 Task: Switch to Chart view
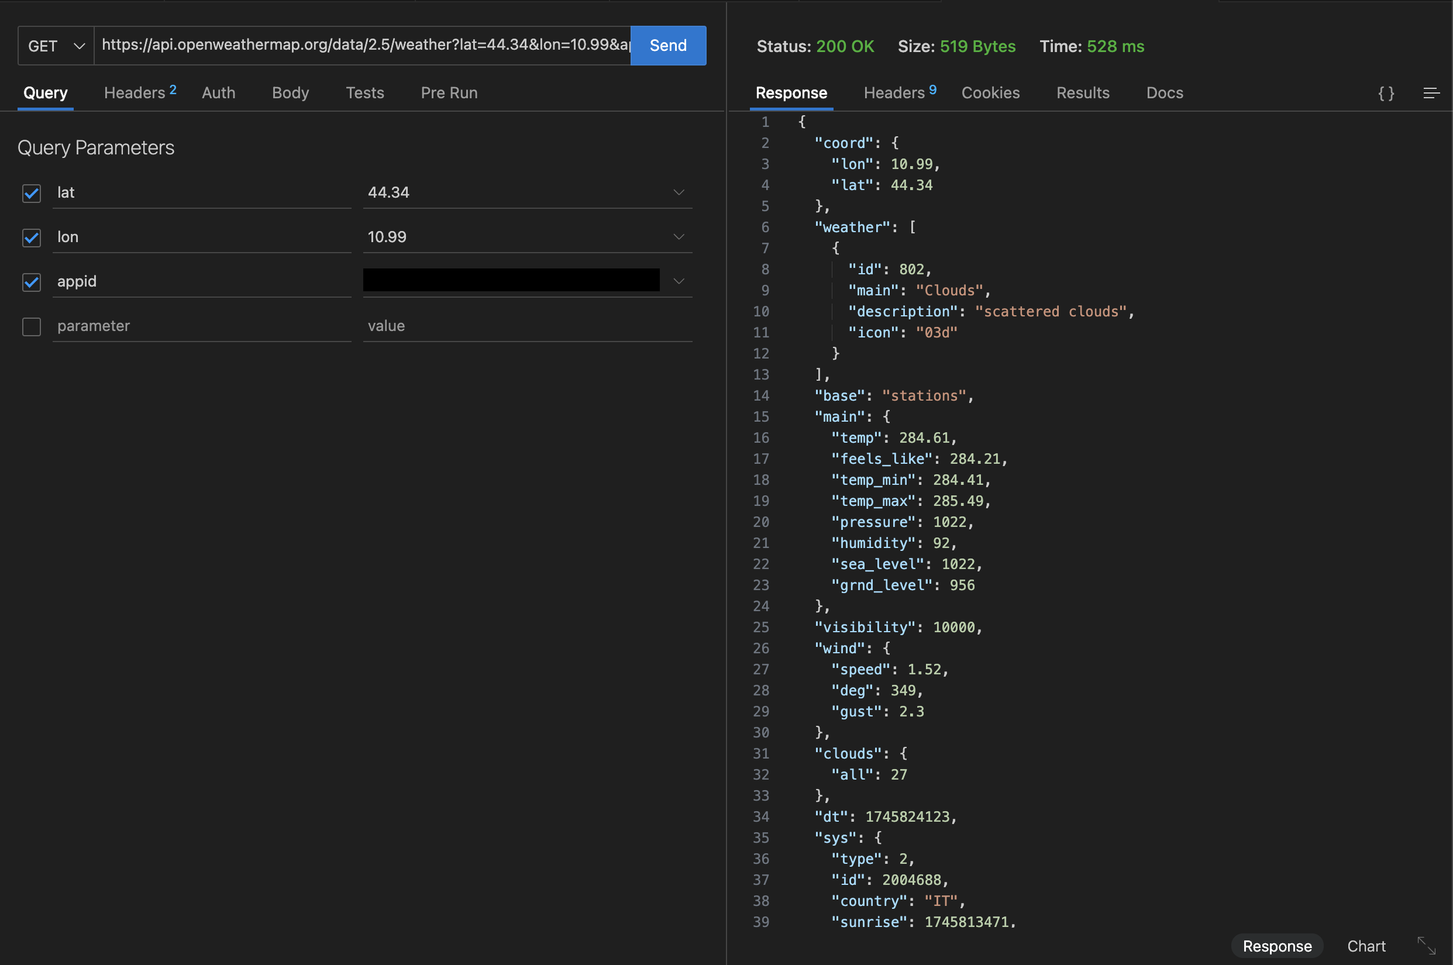[x=1366, y=946]
